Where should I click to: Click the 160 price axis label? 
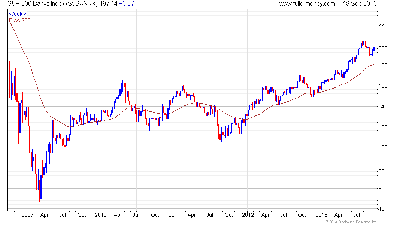(382, 86)
